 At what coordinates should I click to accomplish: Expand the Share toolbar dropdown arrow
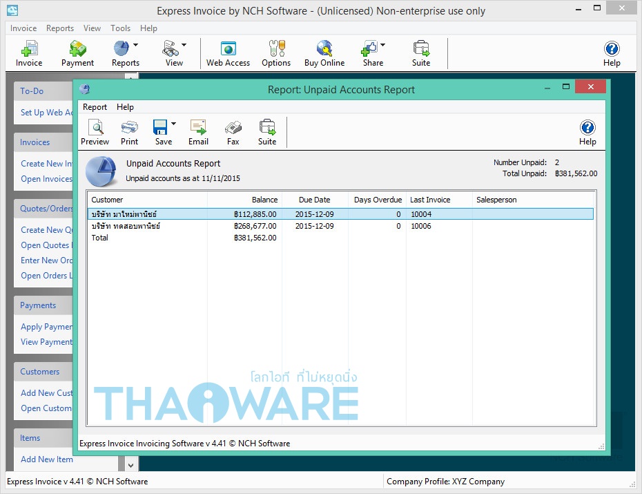pyautogui.click(x=383, y=45)
